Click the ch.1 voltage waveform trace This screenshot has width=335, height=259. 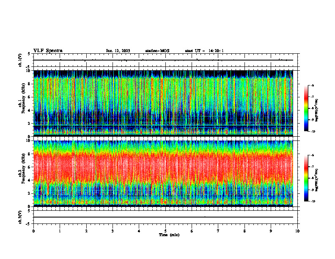pos(163,60)
